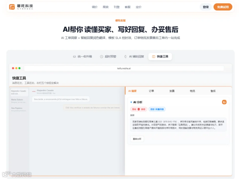Click the icon beside AI 辅助回复
The height and width of the screenshot is (179, 240).
point(125,57)
